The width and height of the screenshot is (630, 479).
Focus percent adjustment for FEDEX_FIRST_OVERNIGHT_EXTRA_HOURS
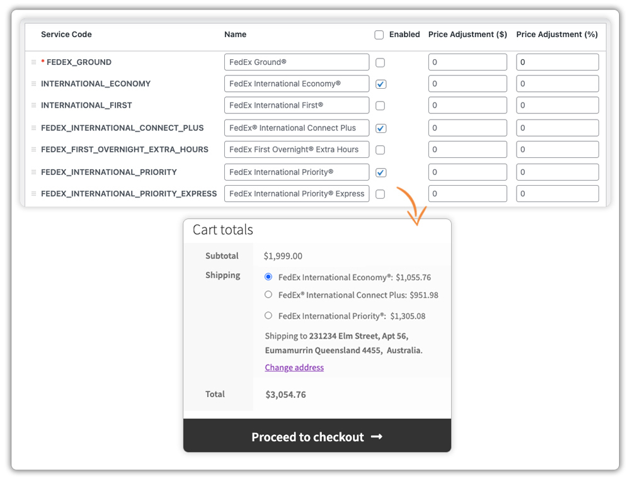[x=558, y=149]
